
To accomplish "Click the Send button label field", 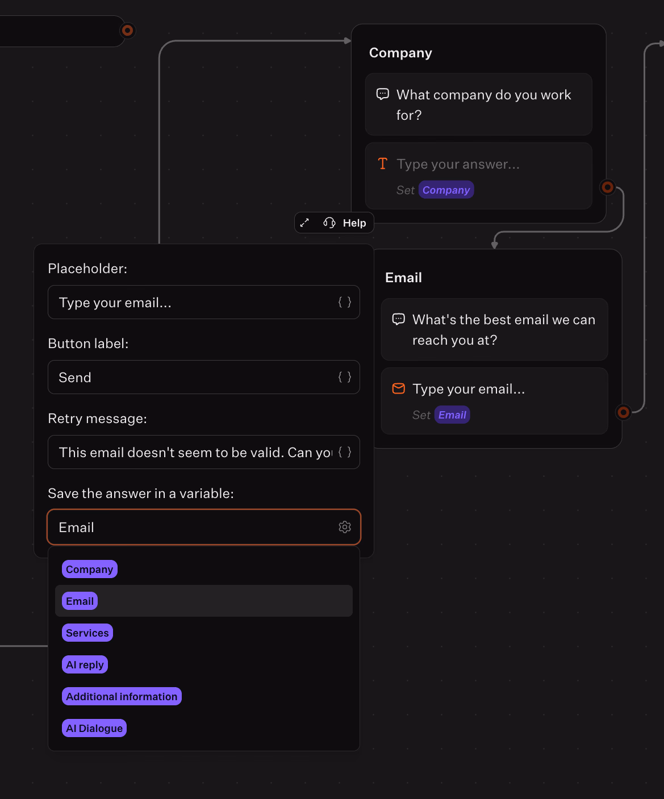I will [x=193, y=377].
